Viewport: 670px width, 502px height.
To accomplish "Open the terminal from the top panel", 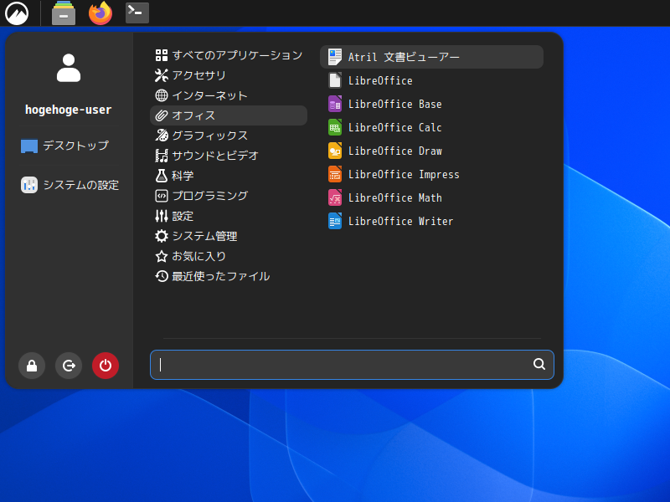I will [x=137, y=13].
